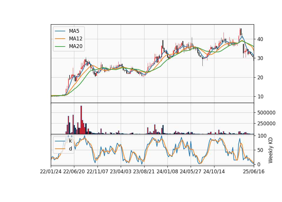282x202 pixels.
Task: Click the k legend label
Action: [x=70, y=141]
